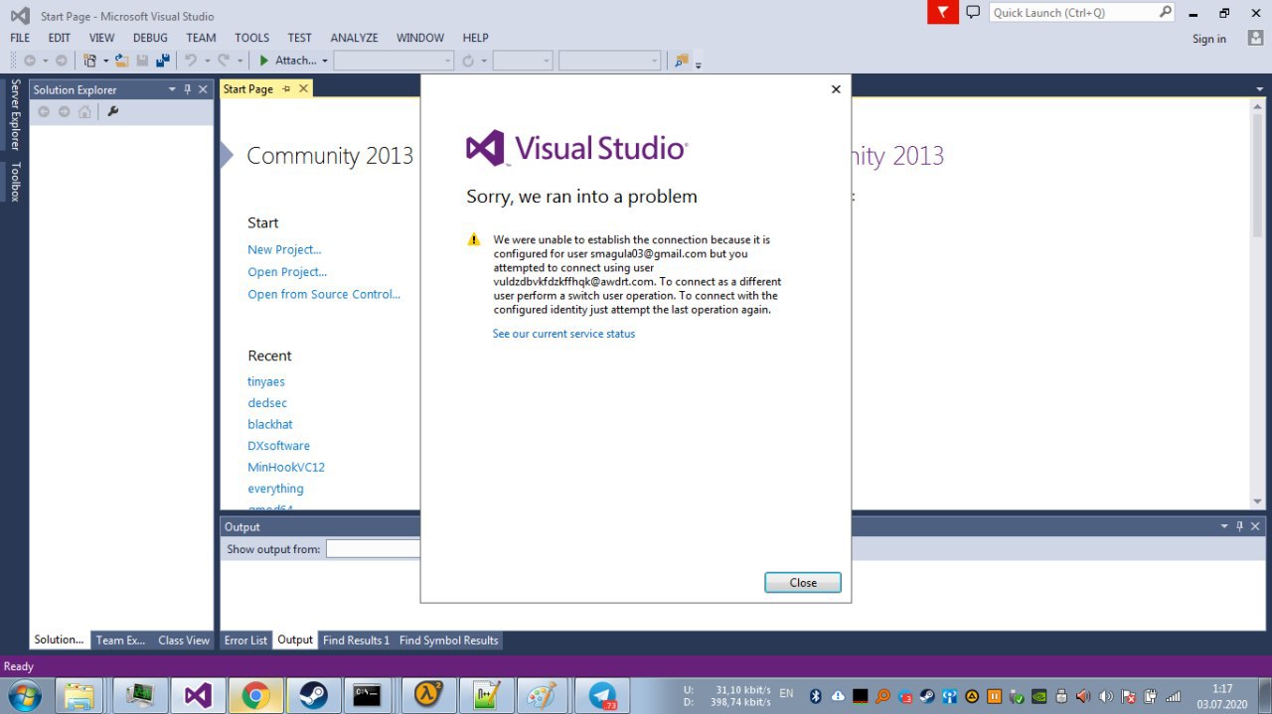Open recent project blackhat
1272x714 pixels.
270,424
